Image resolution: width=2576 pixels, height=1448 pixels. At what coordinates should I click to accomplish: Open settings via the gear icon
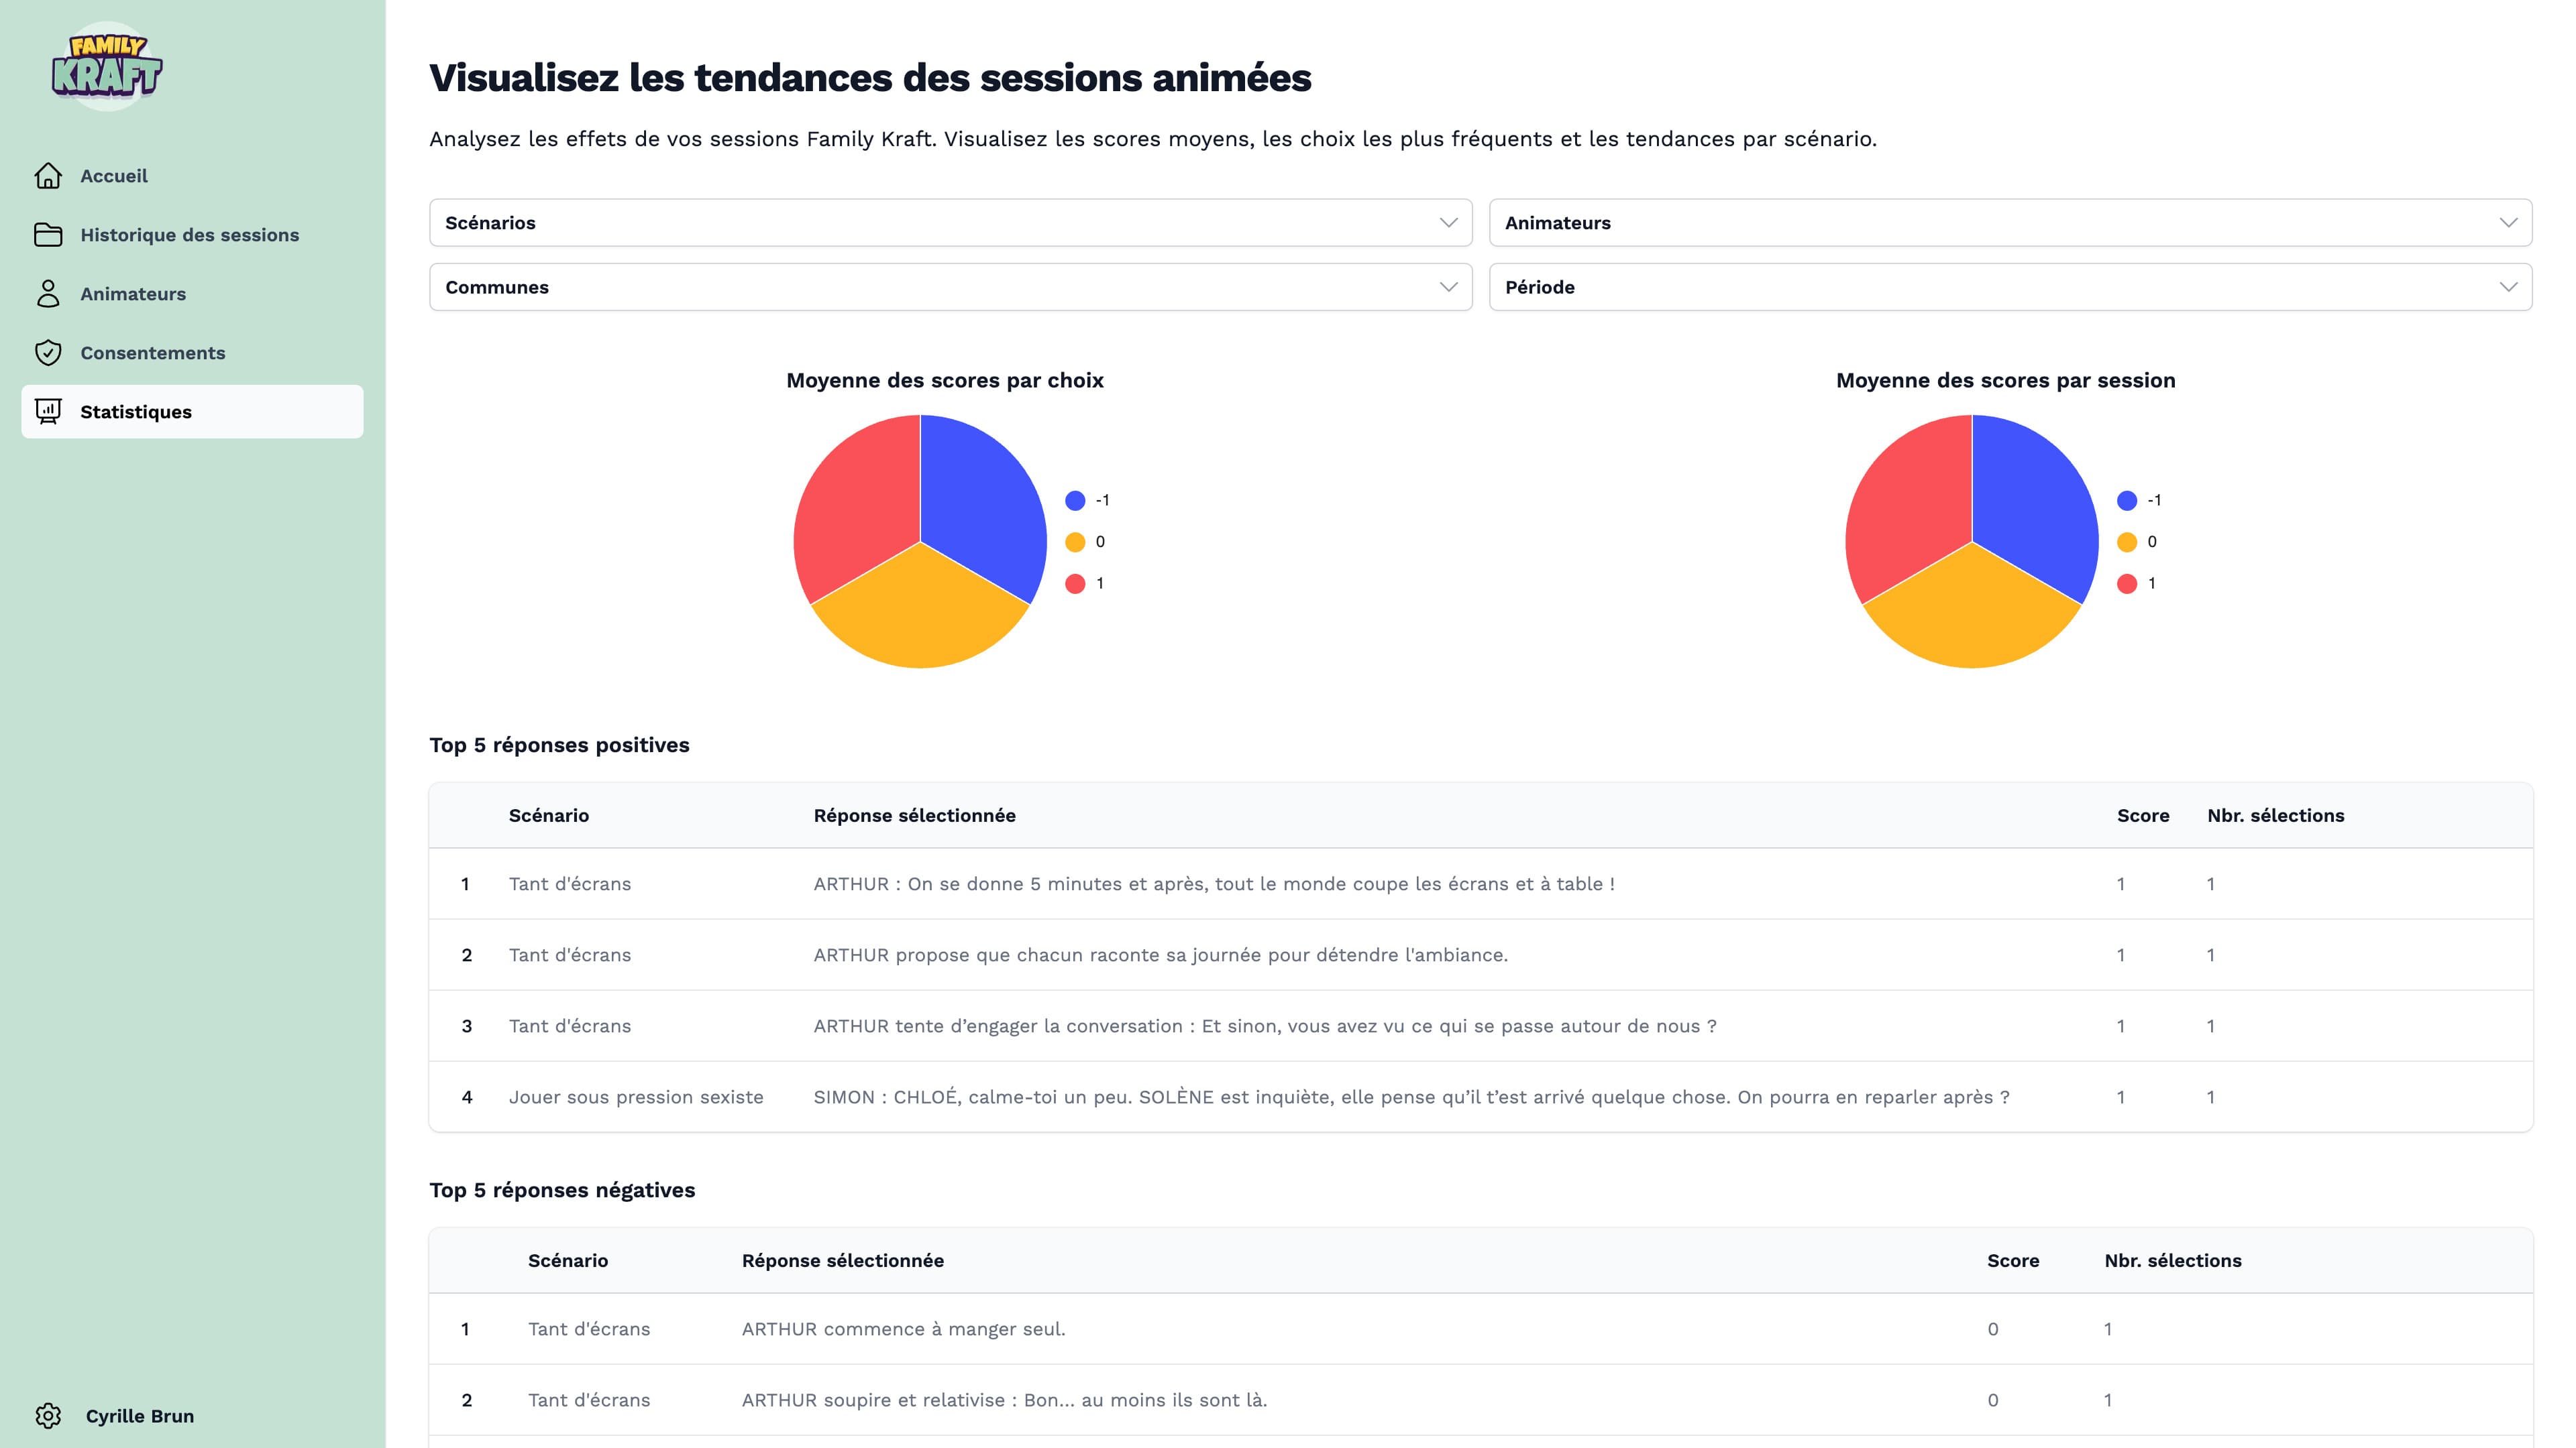(x=48, y=1416)
